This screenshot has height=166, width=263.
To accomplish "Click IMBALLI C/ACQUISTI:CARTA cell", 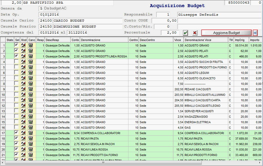I will (x=206, y=100).
